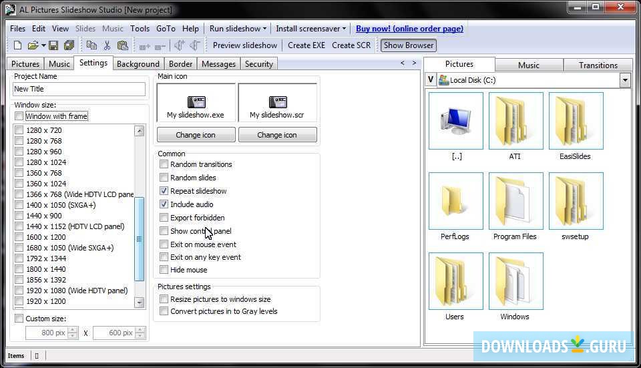This screenshot has width=641, height=368.
Task: Enable Export forbidden option
Action: coord(164,218)
